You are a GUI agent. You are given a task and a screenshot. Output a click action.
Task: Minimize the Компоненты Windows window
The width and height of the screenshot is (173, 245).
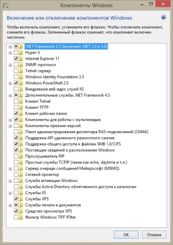point(142,5)
